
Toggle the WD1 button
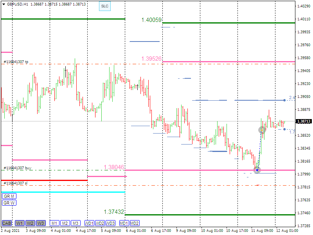pyautogui.click(x=89, y=223)
